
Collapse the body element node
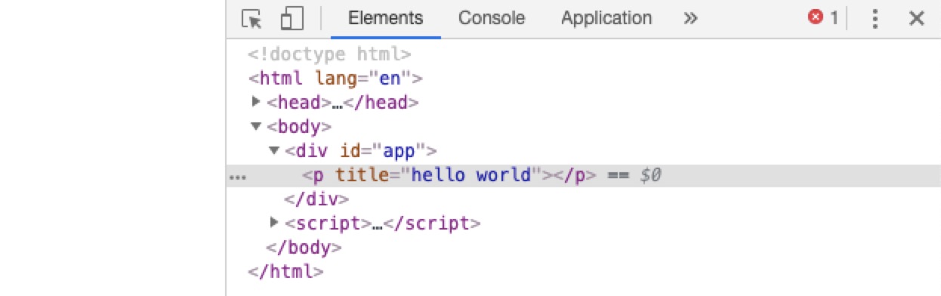pyautogui.click(x=256, y=127)
